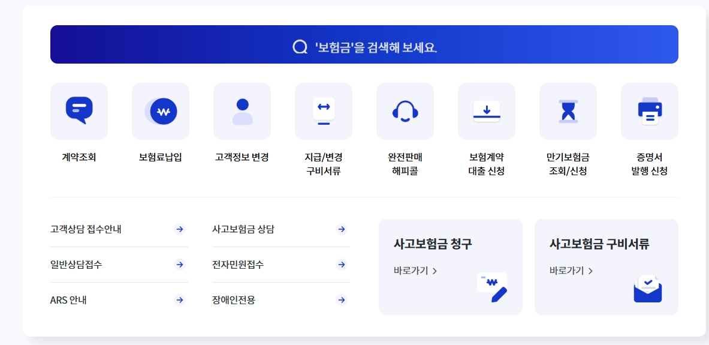Select the 만기보험금 hourglass icon
The height and width of the screenshot is (345, 709).
[x=568, y=111]
